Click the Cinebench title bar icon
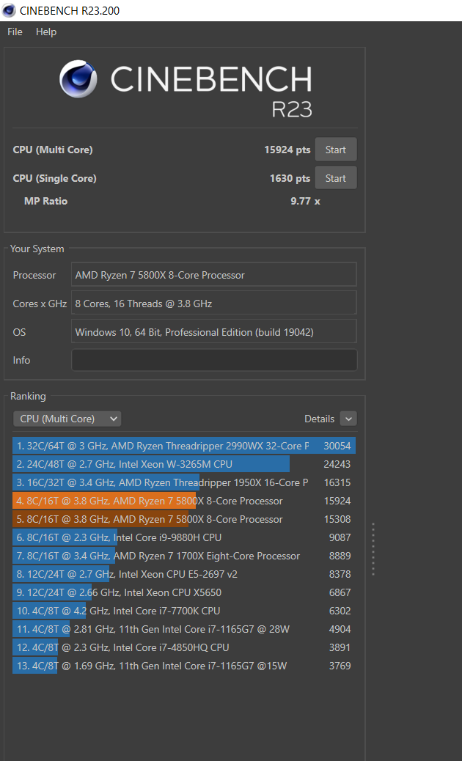Image resolution: width=462 pixels, height=761 pixels. click(9, 10)
